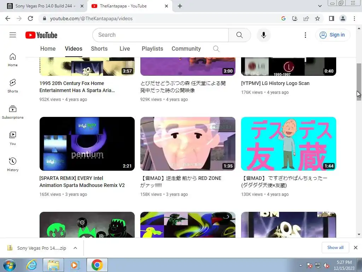This screenshot has height=272, width=362.
Task: Open the YouTube hamburger guide menu
Action: pos(13,35)
